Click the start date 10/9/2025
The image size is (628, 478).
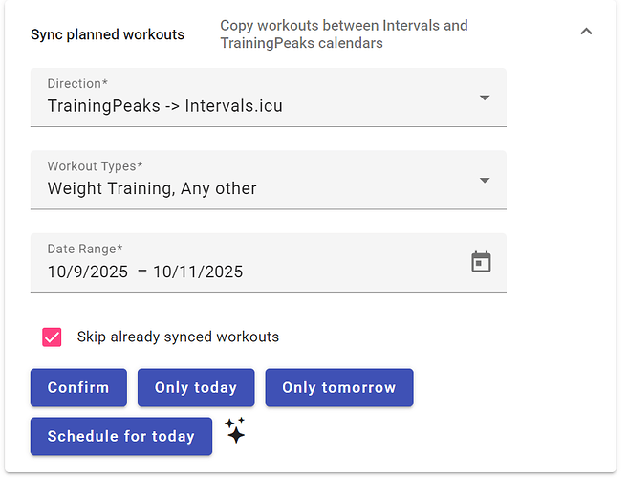pos(88,272)
